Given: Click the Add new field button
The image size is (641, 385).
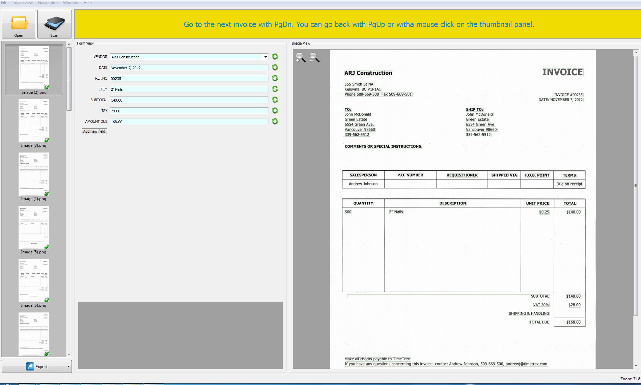Looking at the screenshot, I should tap(94, 131).
